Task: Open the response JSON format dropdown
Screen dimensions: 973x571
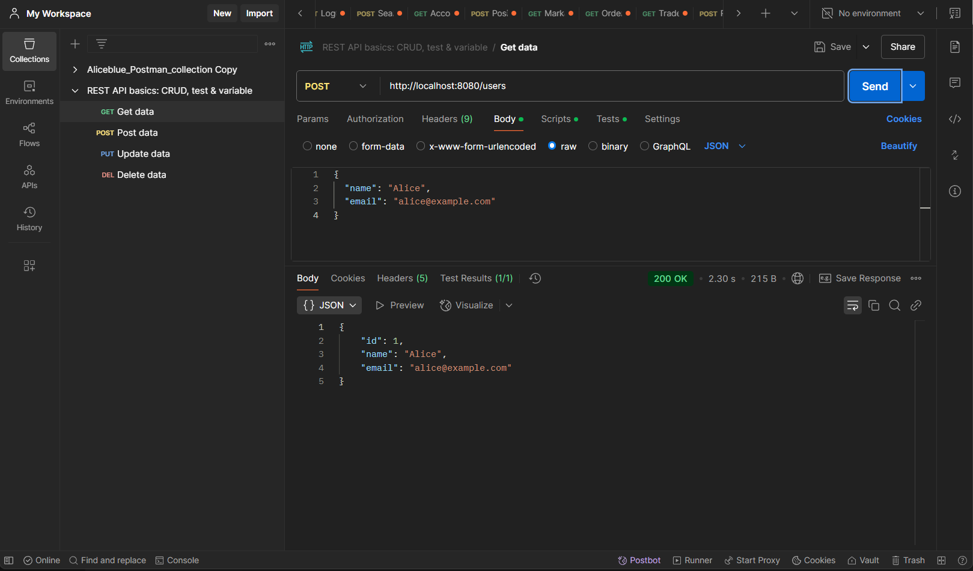Action: pos(329,305)
